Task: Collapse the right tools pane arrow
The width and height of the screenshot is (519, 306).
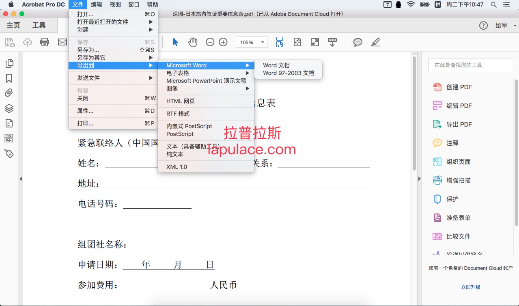Action: point(420,179)
